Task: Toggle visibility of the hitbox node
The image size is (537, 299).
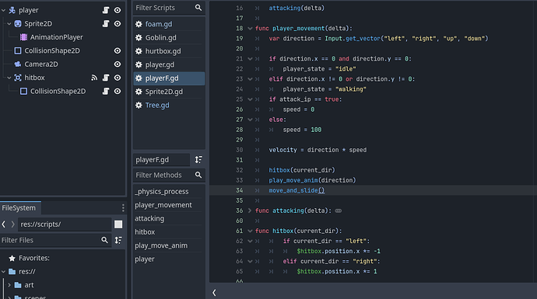Action: click(118, 78)
